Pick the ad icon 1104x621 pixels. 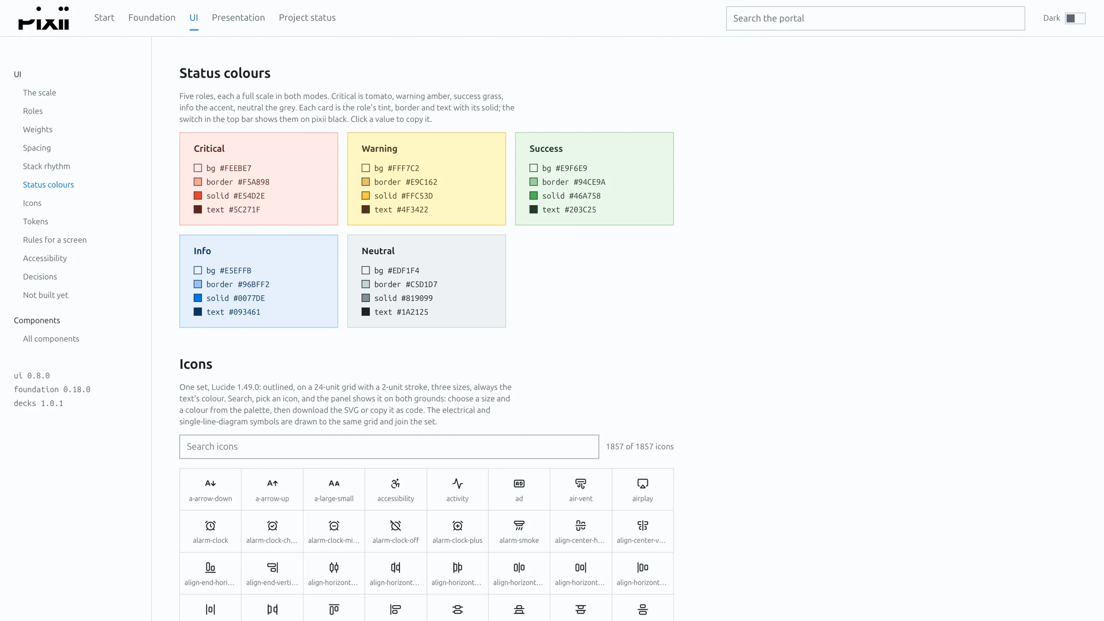(519, 489)
